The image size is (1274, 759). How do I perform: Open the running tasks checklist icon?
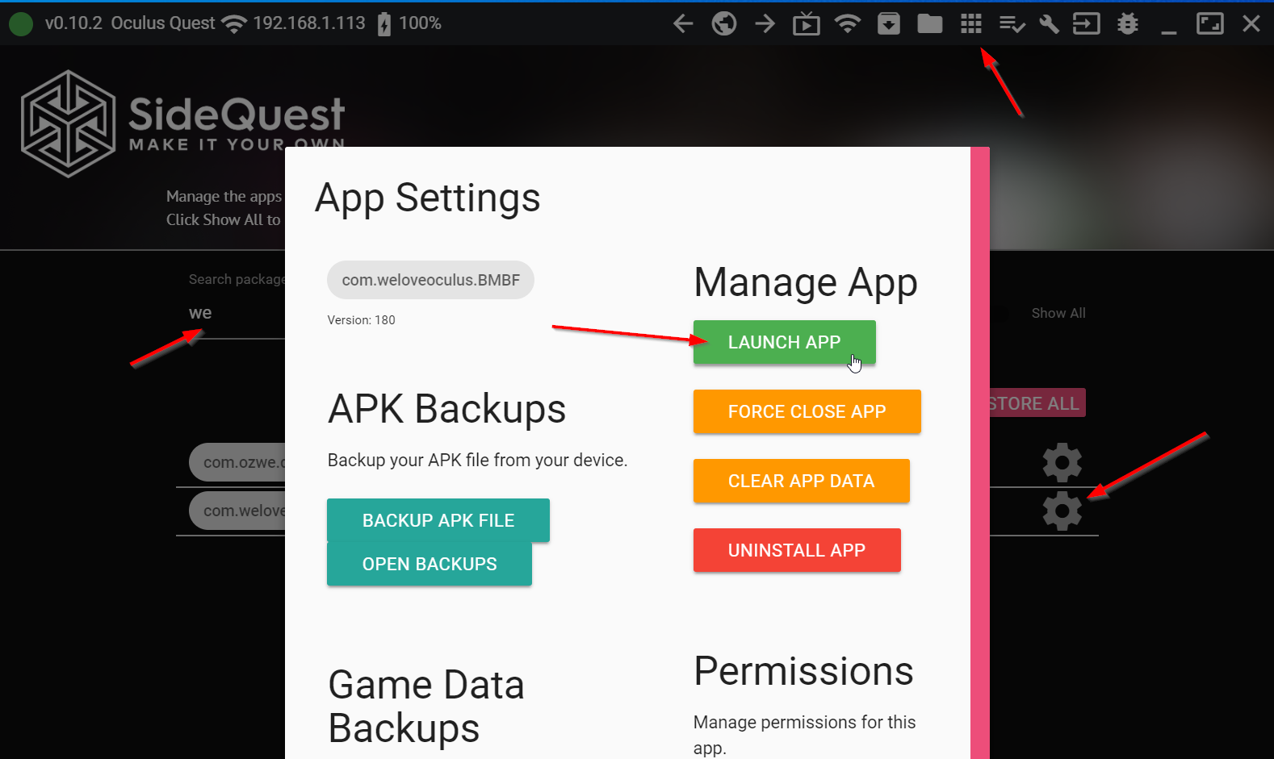[1012, 24]
